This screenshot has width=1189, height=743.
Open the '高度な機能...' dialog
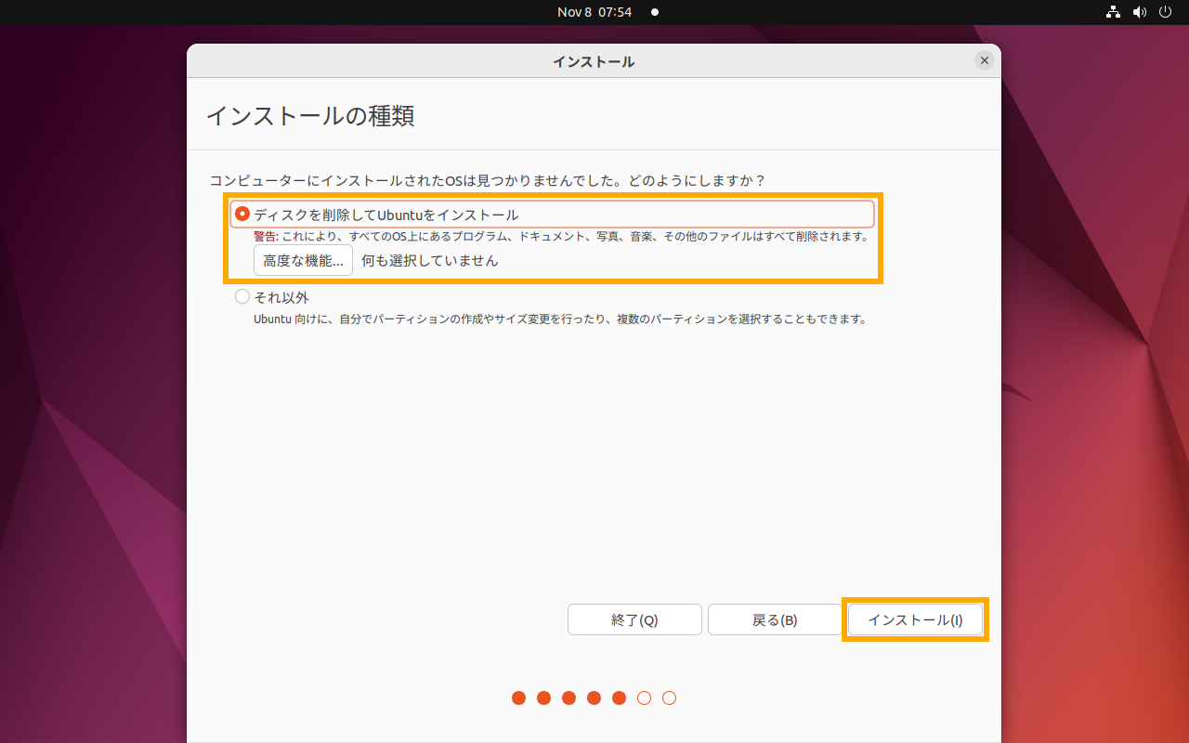coord(303,261)
